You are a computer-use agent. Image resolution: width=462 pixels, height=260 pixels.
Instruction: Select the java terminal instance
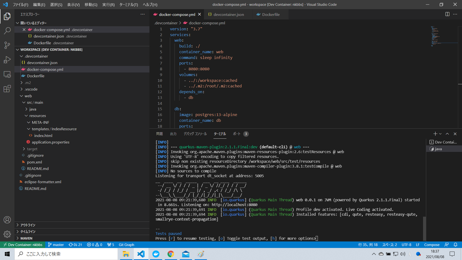click(444, 149)
